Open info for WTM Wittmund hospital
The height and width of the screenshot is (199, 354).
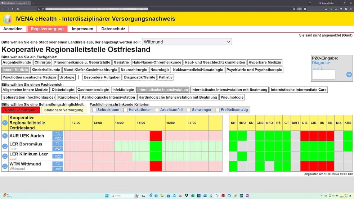(x=5, y=166)
